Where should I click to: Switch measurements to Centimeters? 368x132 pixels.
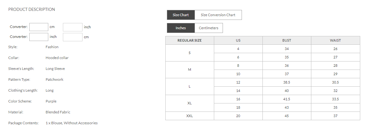209,28
